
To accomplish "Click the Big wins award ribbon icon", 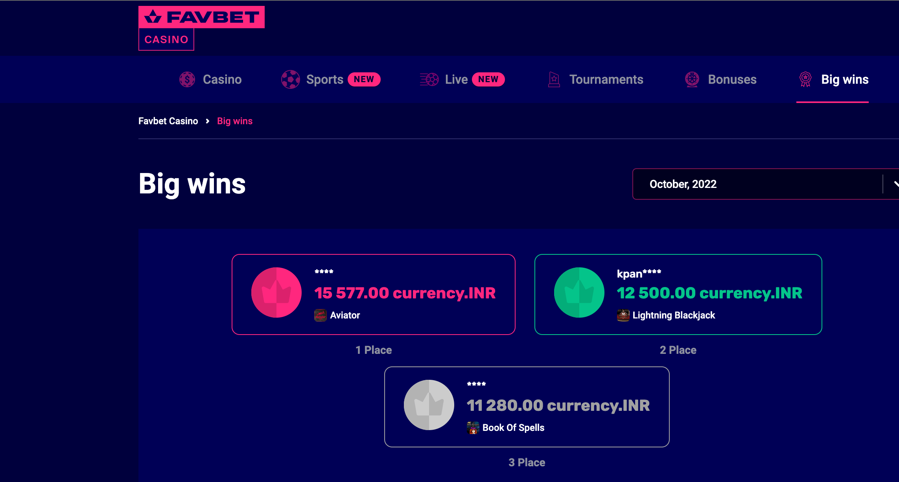I will pos(805,79).
